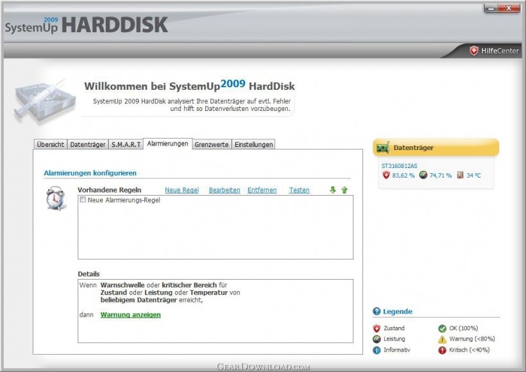Click the alarm clock icon
This screenshot has width=526, height=372.
coord(55,198)
